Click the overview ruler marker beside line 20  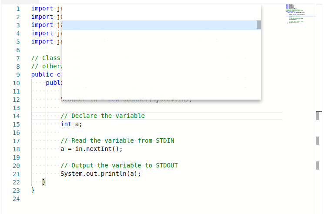[318, 166]
